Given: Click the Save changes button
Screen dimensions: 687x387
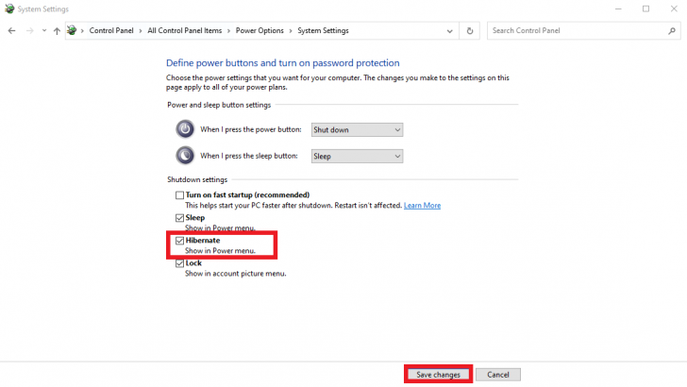Looking at the screenshot, I should click(x=438, y=375).
